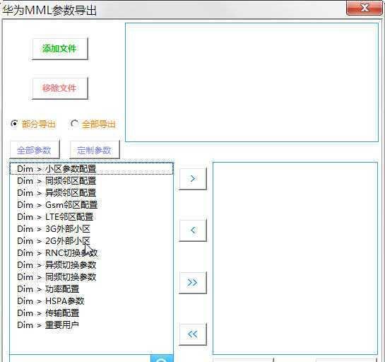Click the 移除文件 button
Screen dimensions: 385x362
tap(60, 88)
